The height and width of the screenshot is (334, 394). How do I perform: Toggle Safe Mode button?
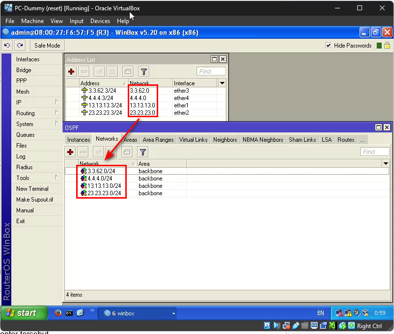pos(47,46)
